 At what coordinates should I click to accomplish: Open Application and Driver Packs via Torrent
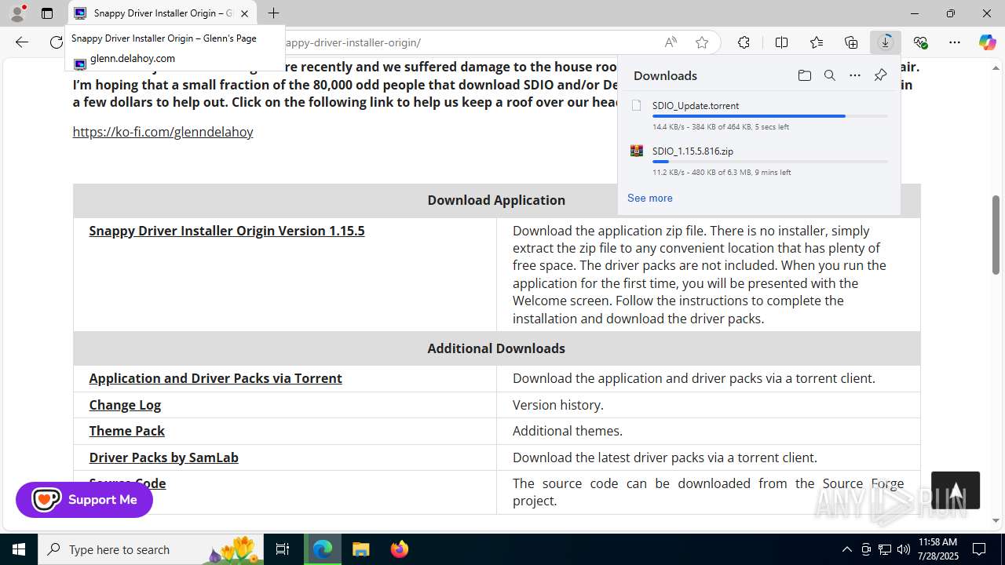click(x=215, y=378)
